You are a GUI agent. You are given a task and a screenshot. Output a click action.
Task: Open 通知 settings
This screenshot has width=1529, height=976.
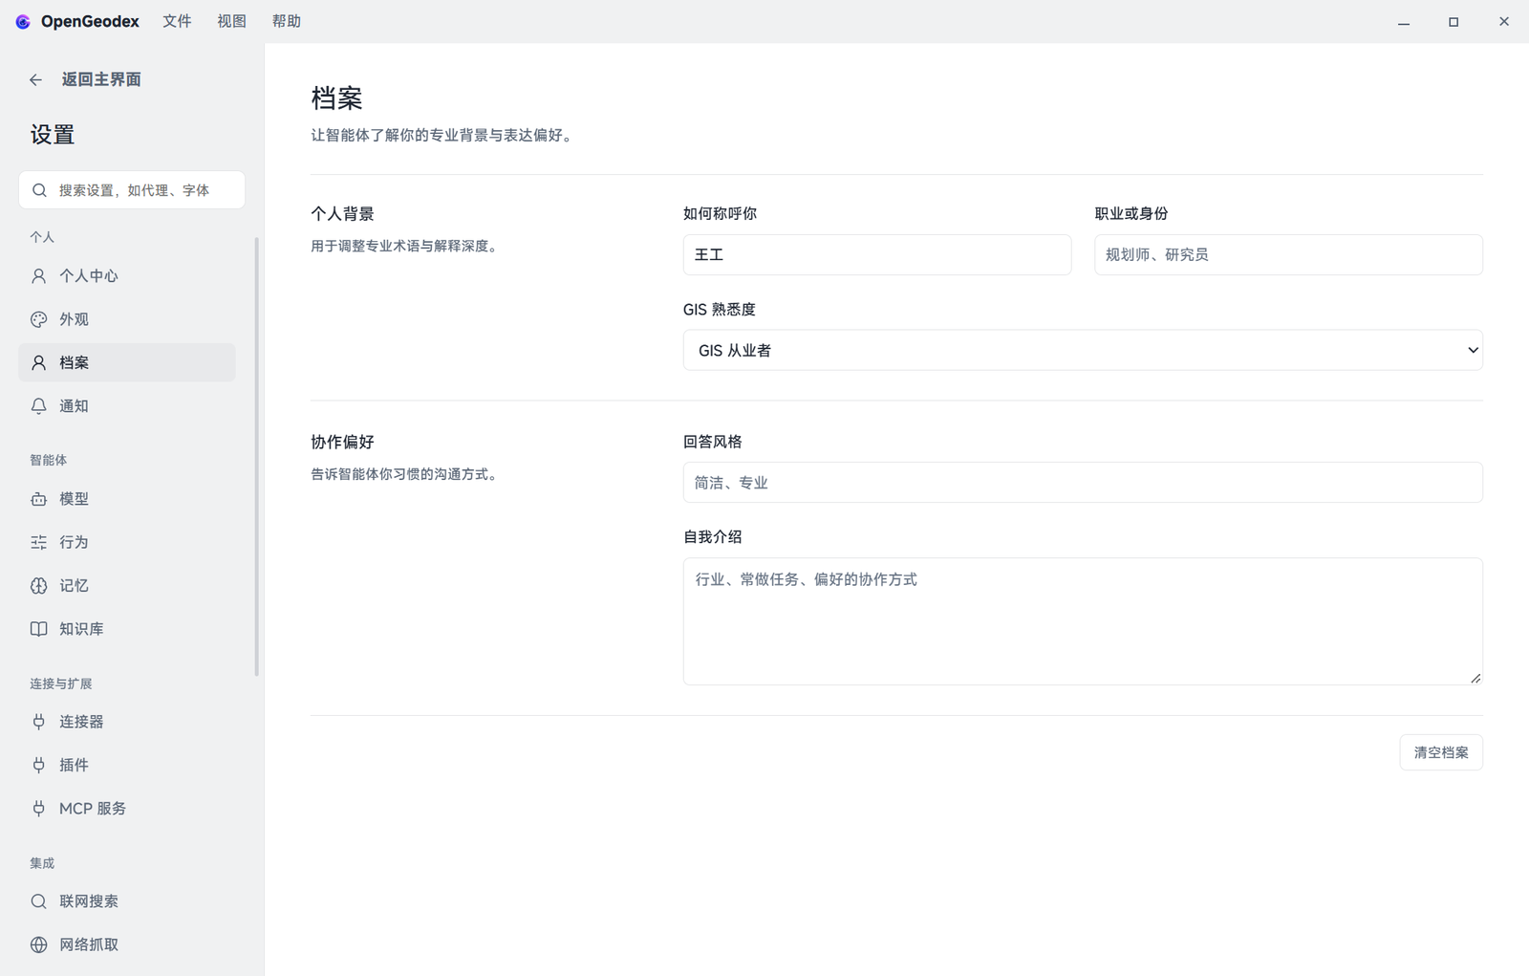click(x=127, y=406)
